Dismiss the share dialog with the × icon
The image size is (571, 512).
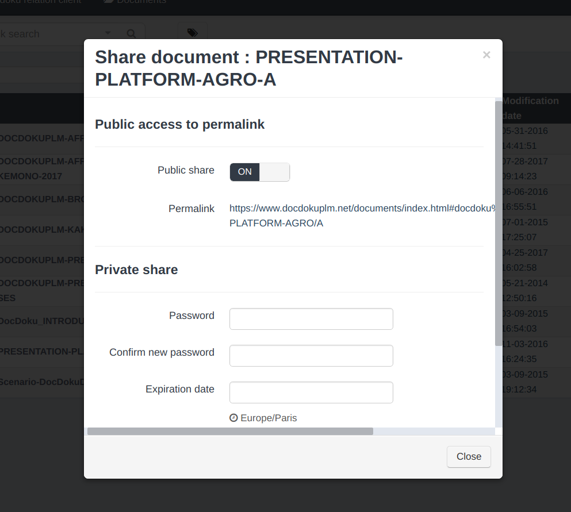(486, 55)
